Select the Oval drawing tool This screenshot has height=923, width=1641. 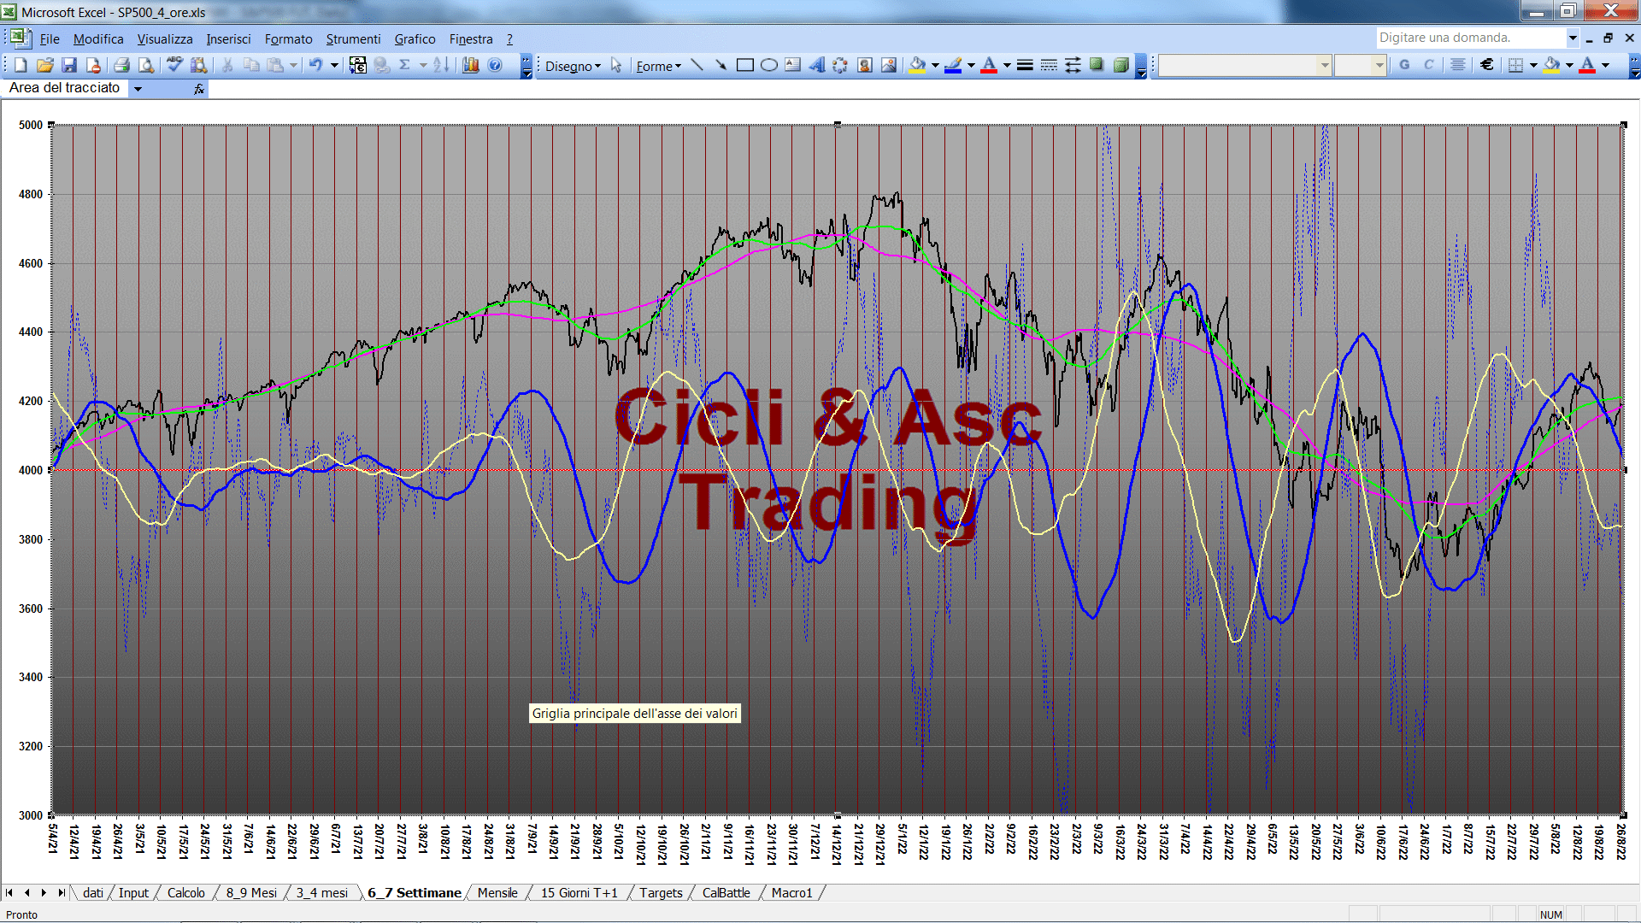click(769, 65)
